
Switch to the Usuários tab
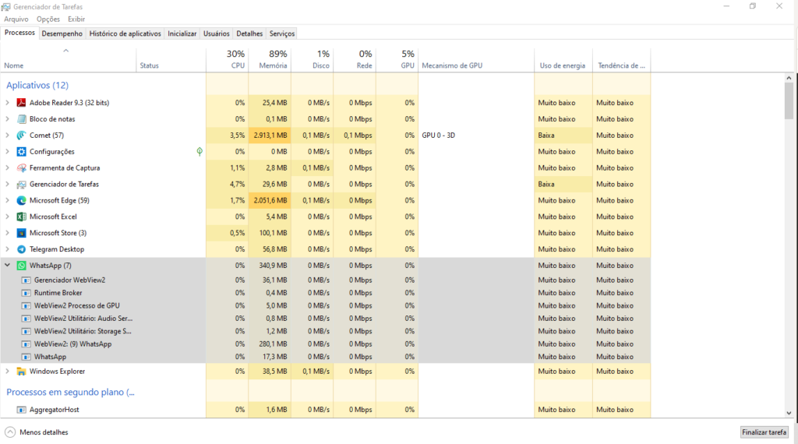[x=217, y=33]
